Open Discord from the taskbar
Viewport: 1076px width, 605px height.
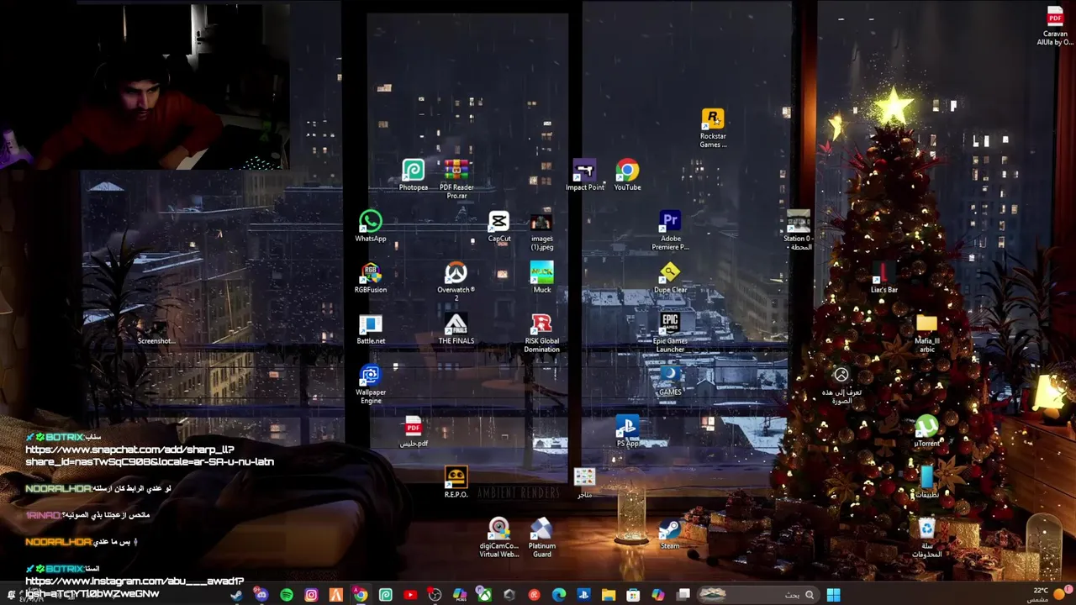pos(261,595)
